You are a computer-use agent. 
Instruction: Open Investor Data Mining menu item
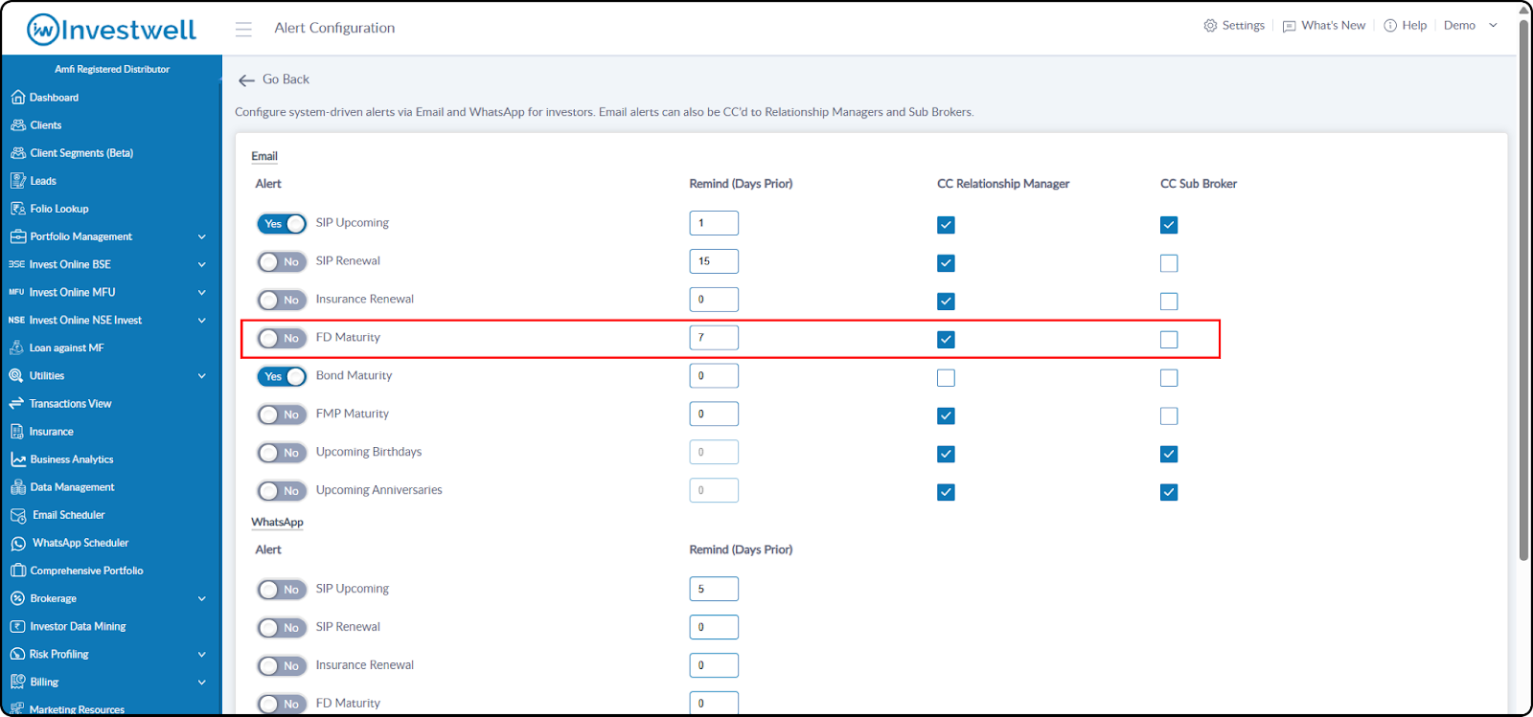(78, 626)
